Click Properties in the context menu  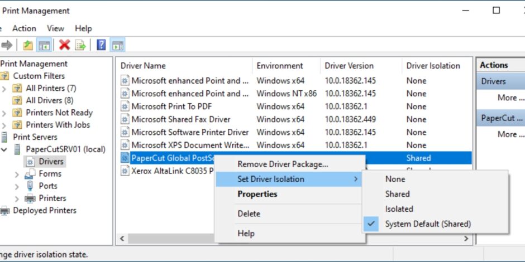pos(257,194)
